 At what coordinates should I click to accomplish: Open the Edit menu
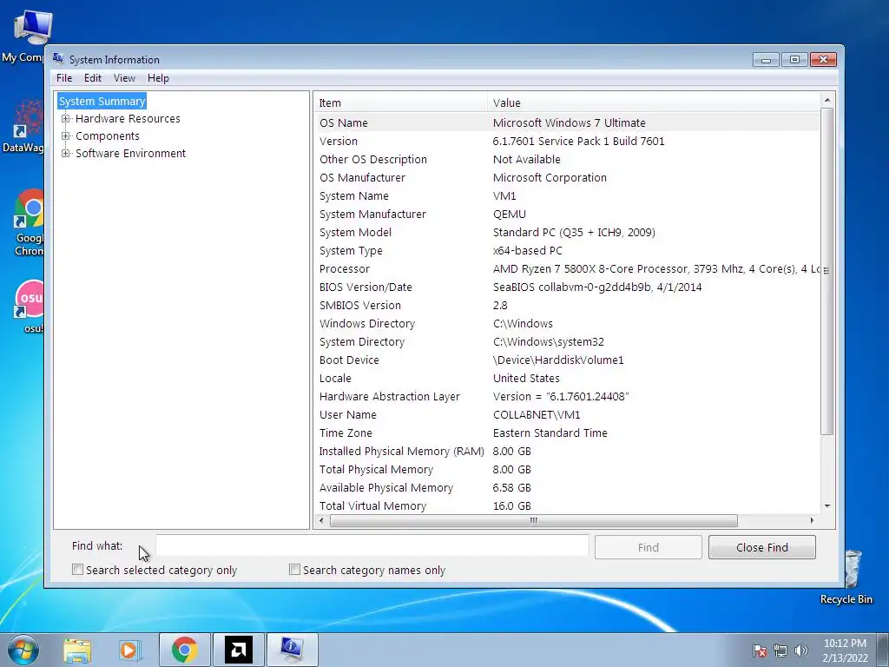pyautogui.click(x=92, y=78)
